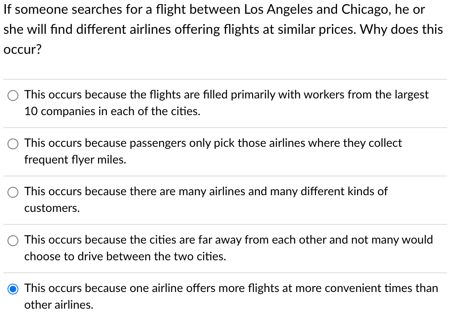Click the line "choose to drive between the two cities."

tap(125, 257)
